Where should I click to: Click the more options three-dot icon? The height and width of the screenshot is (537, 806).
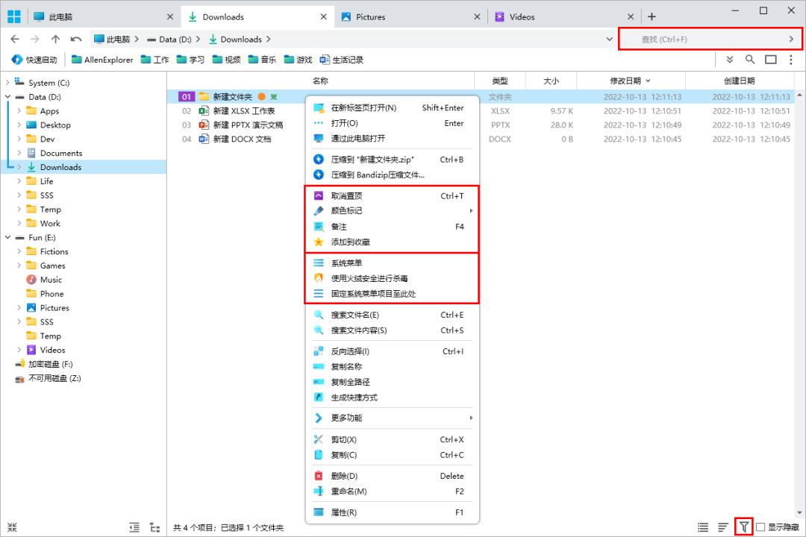click(x=790, y=60)
